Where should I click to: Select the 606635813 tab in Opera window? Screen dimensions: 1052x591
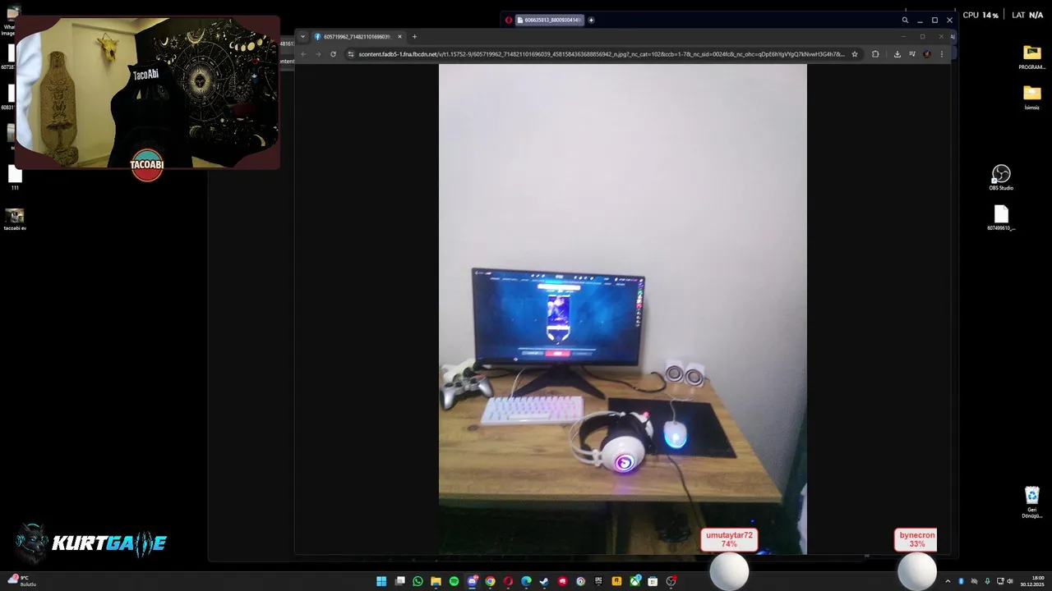(x=549, y=20)
